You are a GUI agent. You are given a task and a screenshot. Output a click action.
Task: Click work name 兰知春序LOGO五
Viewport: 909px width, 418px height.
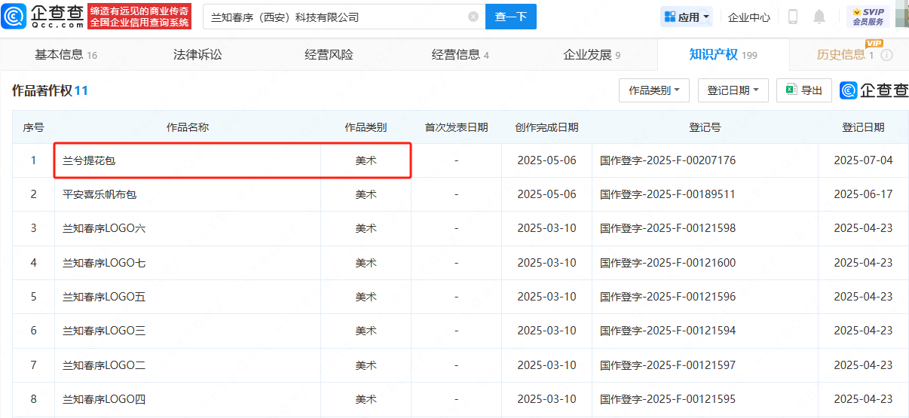coord(104,297)
